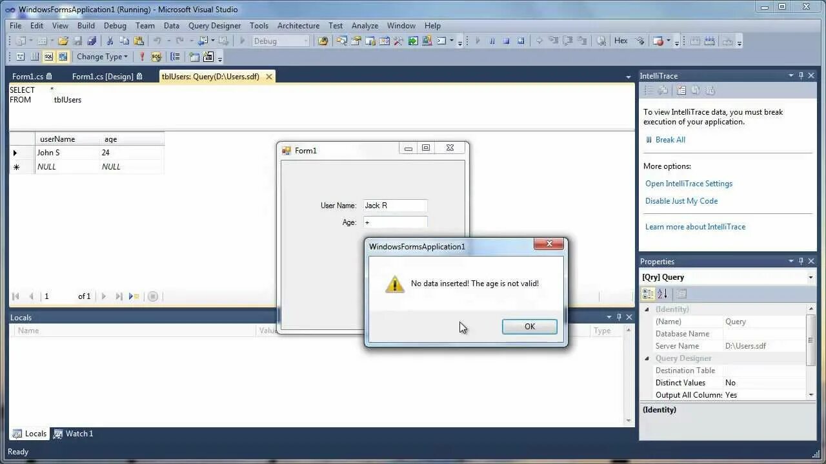Click the Break All link
The image size is (826, 464).
670,140
